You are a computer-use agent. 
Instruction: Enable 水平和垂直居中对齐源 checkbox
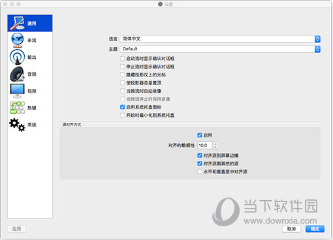click(x=200, y=172)
